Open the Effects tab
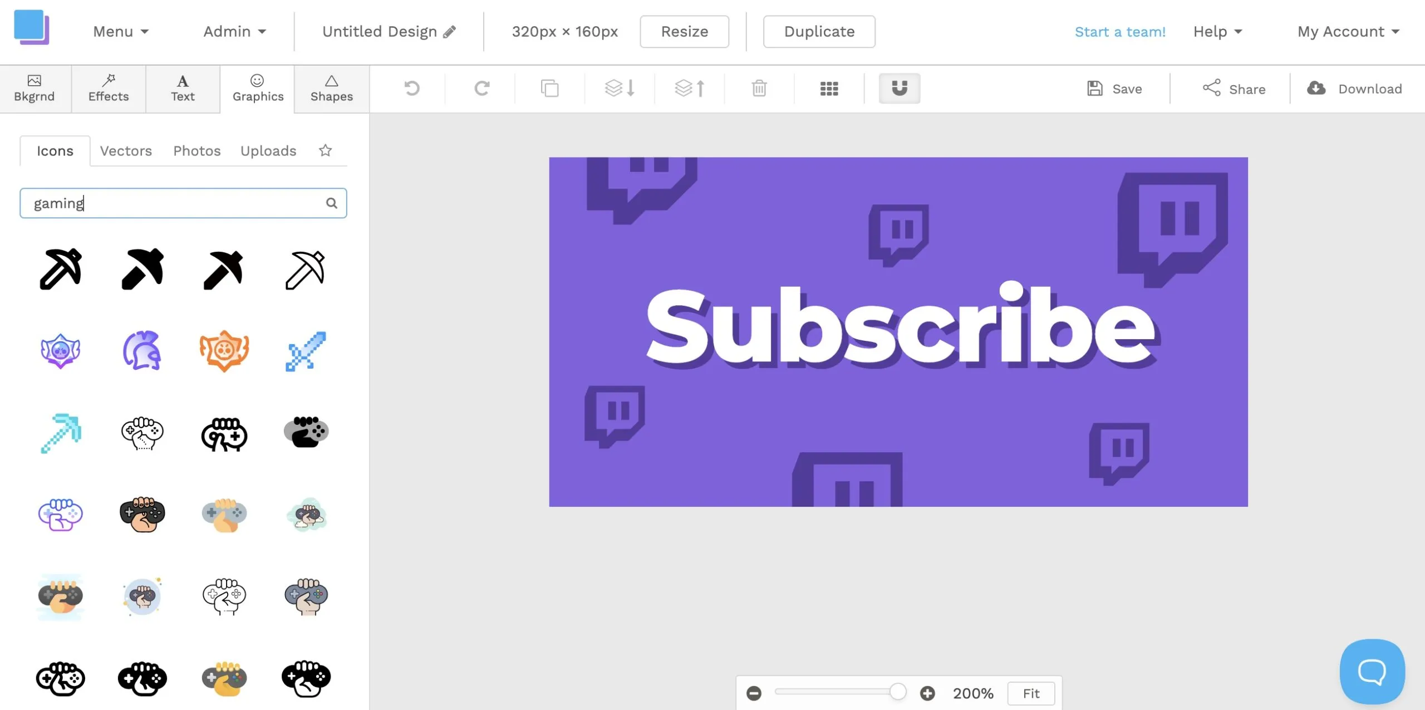This screenshot has height=710, width=1425. click(109, 89)
